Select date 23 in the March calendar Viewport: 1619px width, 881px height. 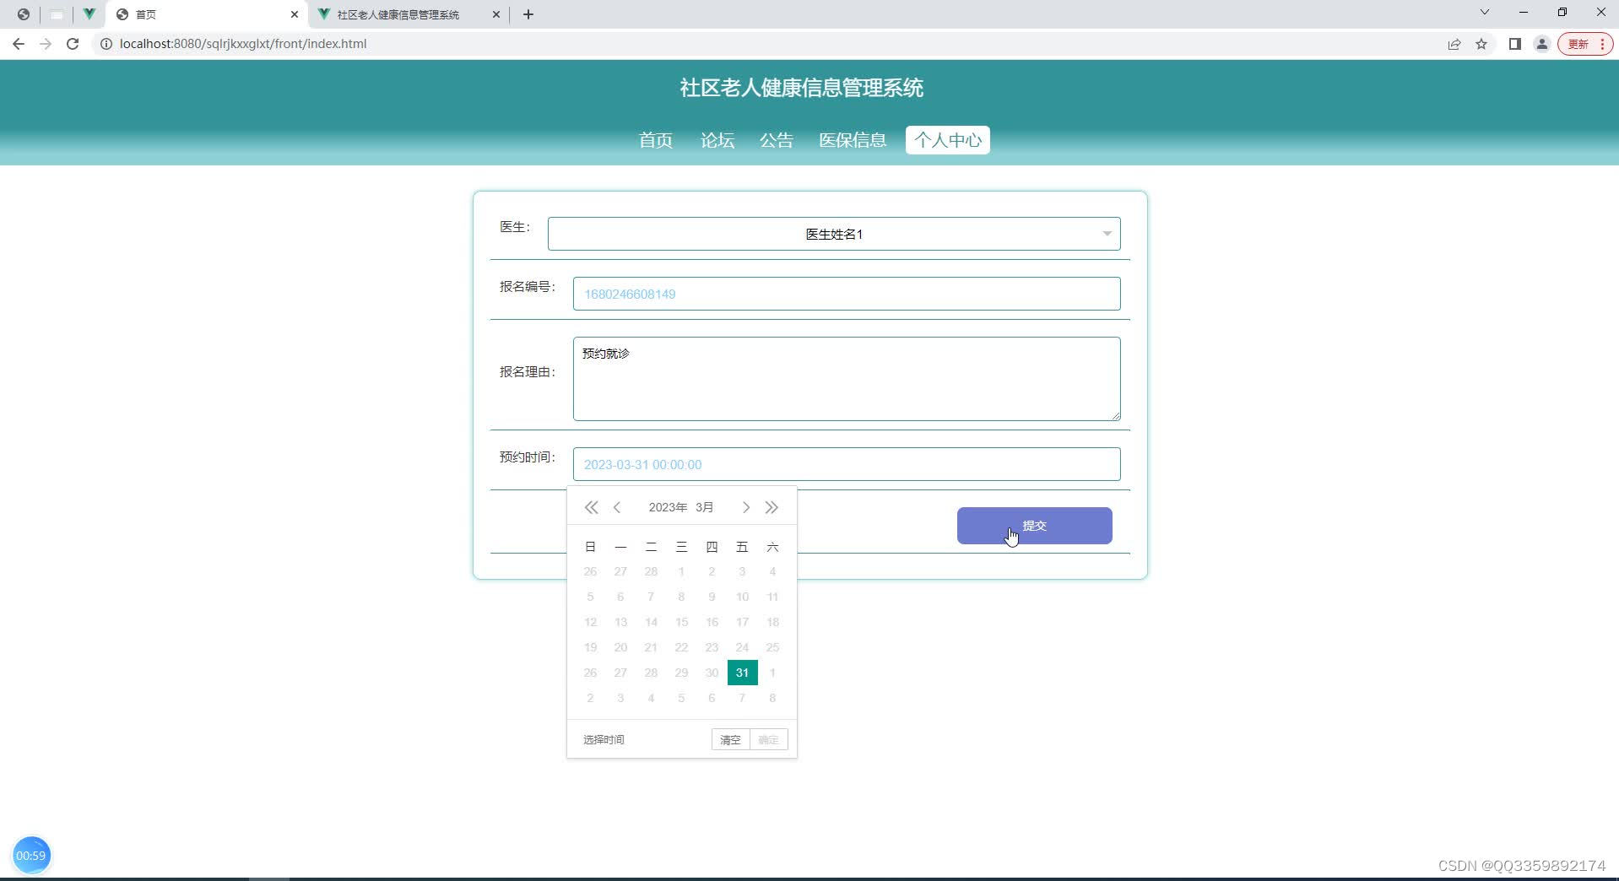coord(712,647)
